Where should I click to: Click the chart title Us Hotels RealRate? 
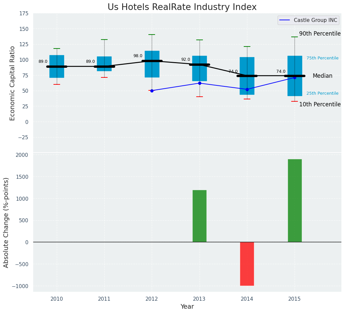[182, 7]
